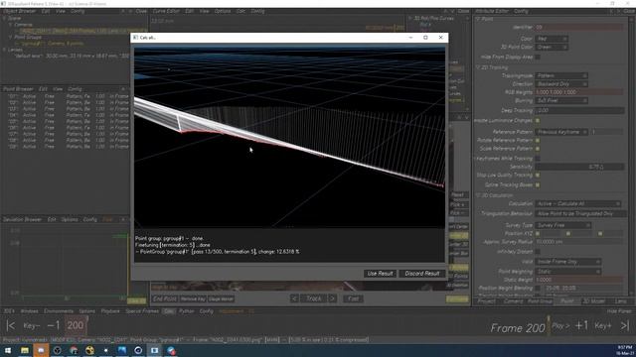Click the frame number field showing 200
Screen dimensions: 636x357
click(x=76, y=325)
